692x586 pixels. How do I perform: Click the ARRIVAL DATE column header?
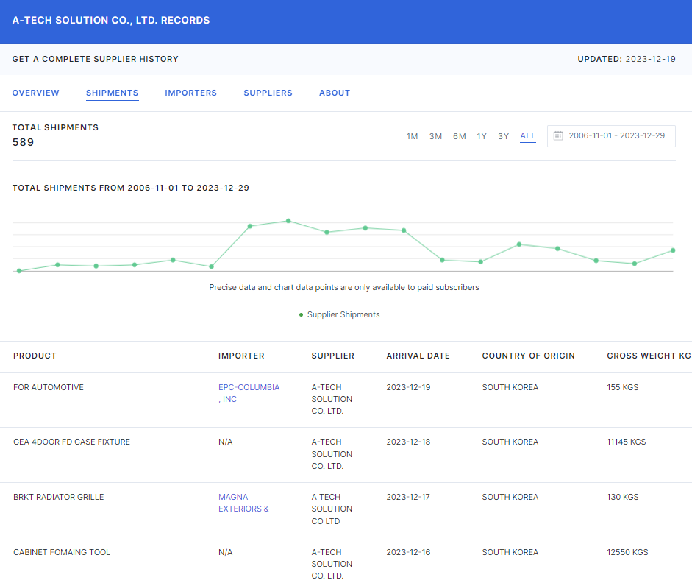pyautogui.click(x=418, y=356)
